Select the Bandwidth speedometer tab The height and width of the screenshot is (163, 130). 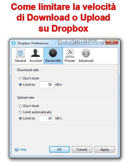[x=53, y=56]
